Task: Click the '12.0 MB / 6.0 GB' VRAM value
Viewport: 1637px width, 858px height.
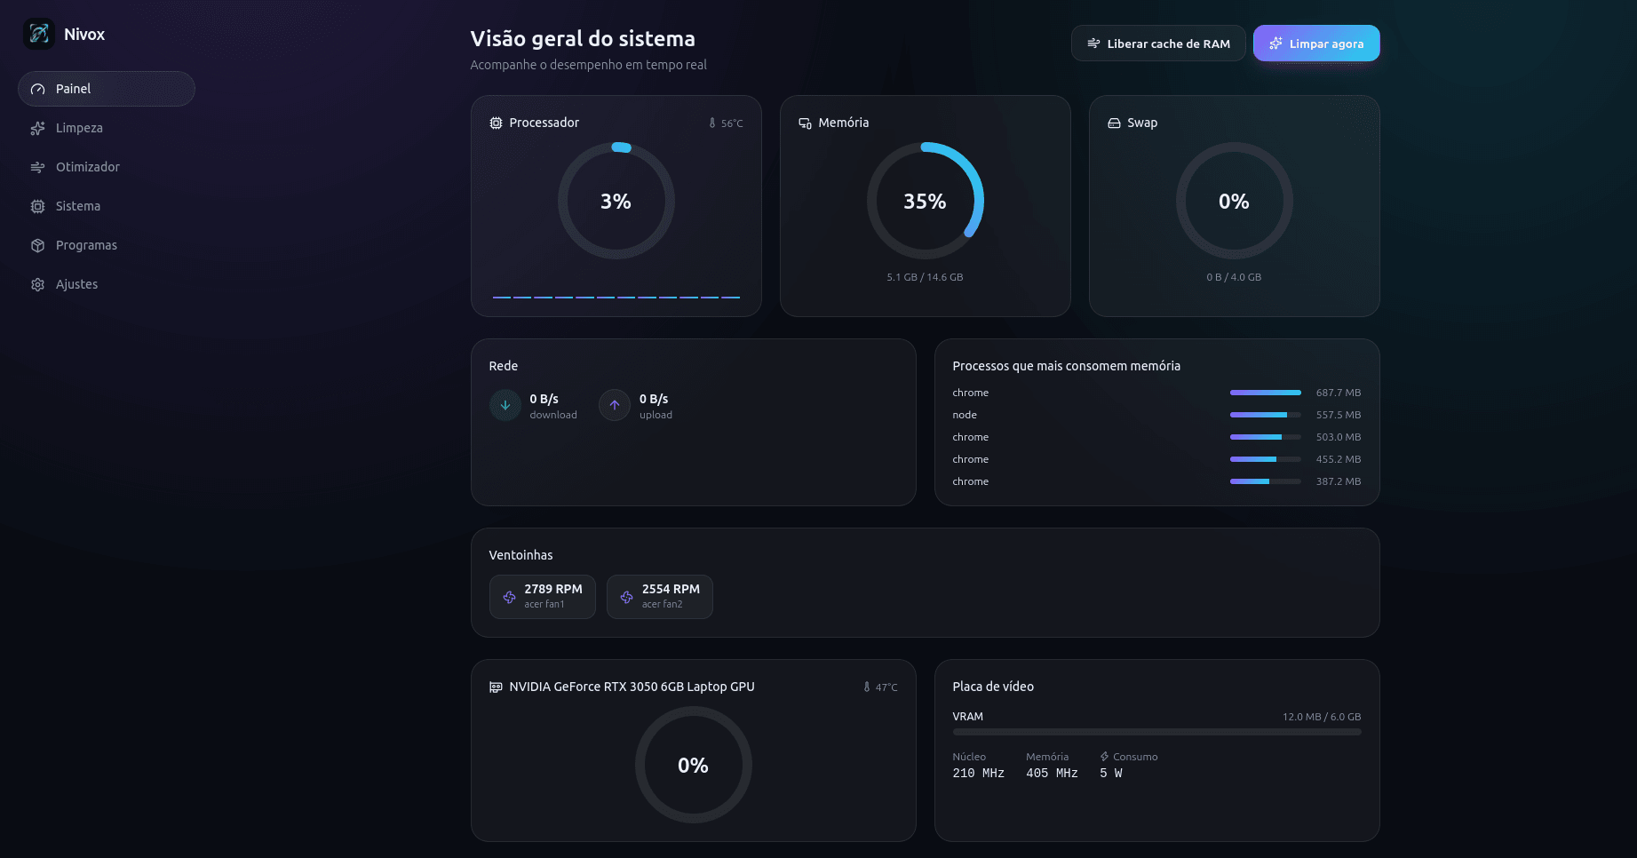Action: (x=1322, y=717)
